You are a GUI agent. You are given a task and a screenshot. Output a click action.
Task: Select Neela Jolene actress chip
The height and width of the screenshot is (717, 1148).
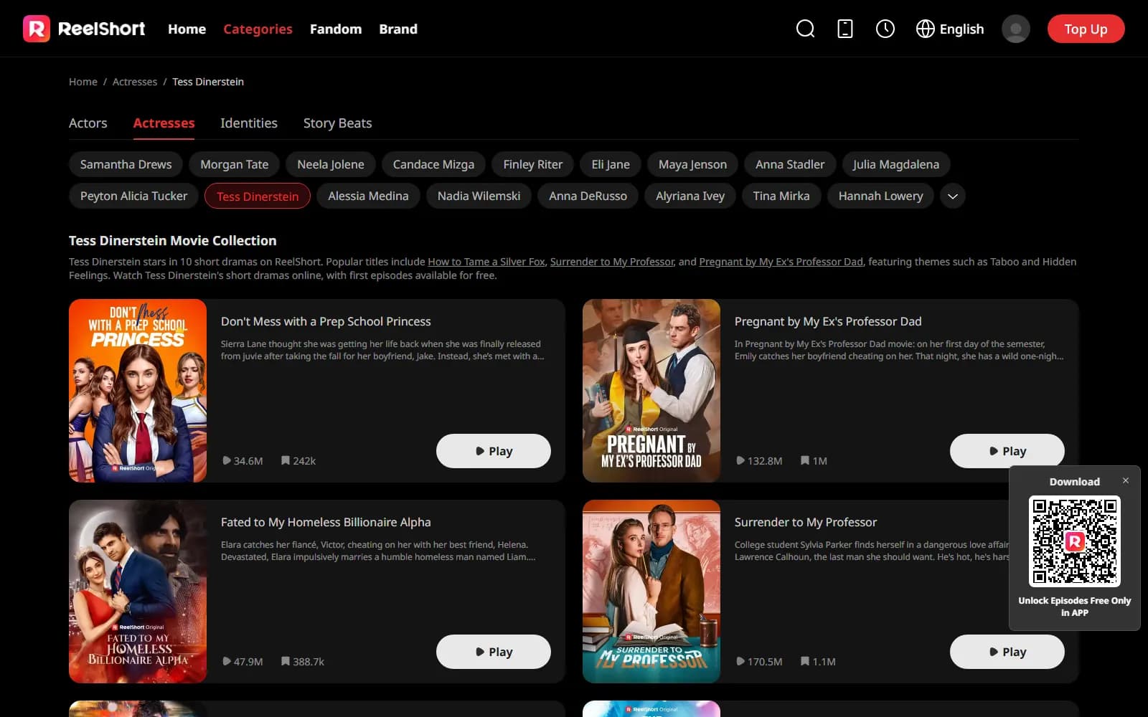(x=330, y=164)
